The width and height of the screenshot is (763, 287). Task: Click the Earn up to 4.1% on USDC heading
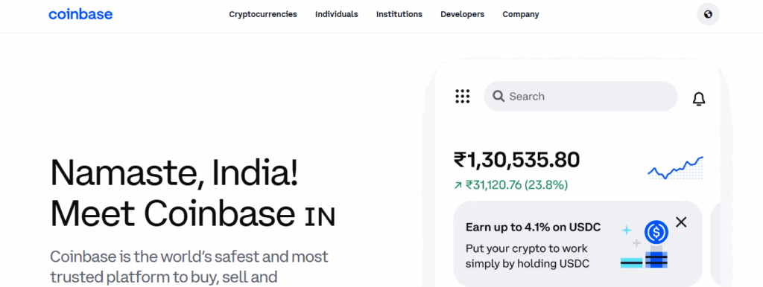pyautogui.click(x=533, y=228)
